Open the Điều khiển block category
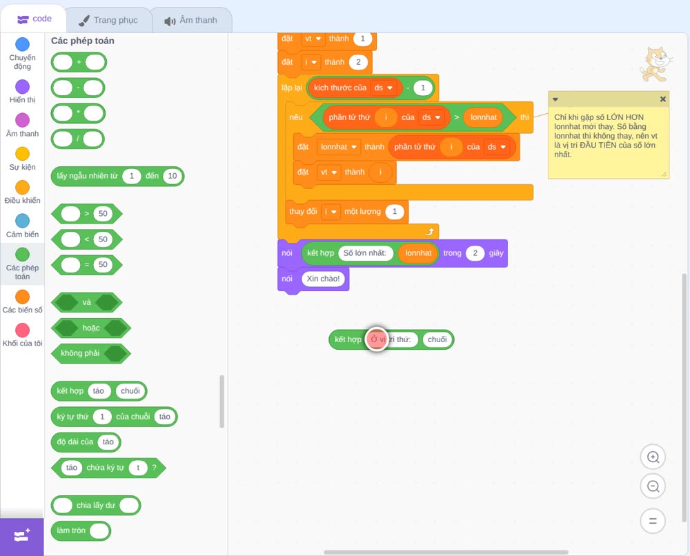 tap(23, 192)
